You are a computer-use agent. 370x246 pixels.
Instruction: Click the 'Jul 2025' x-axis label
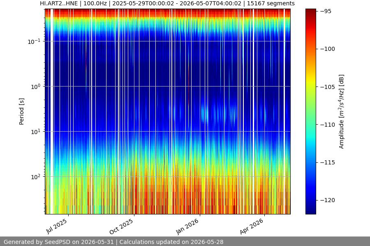(x=56, y=226)
